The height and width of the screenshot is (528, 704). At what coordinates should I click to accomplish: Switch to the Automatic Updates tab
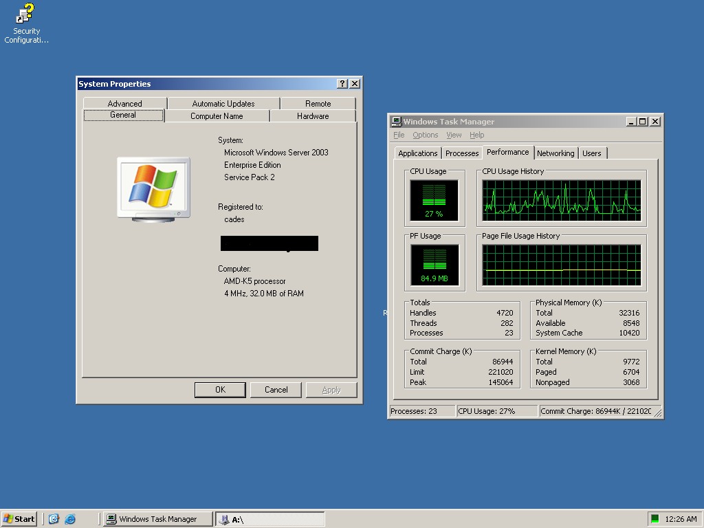223,103
